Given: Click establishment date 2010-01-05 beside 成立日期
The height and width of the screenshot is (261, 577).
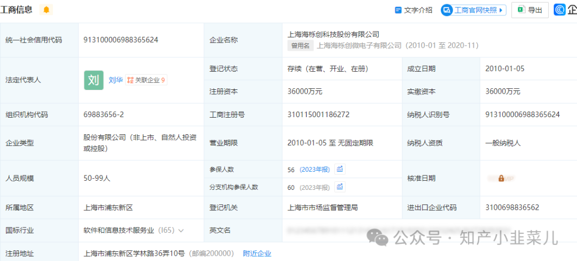Looking at the screenshot, I should [x=505, y=68].
